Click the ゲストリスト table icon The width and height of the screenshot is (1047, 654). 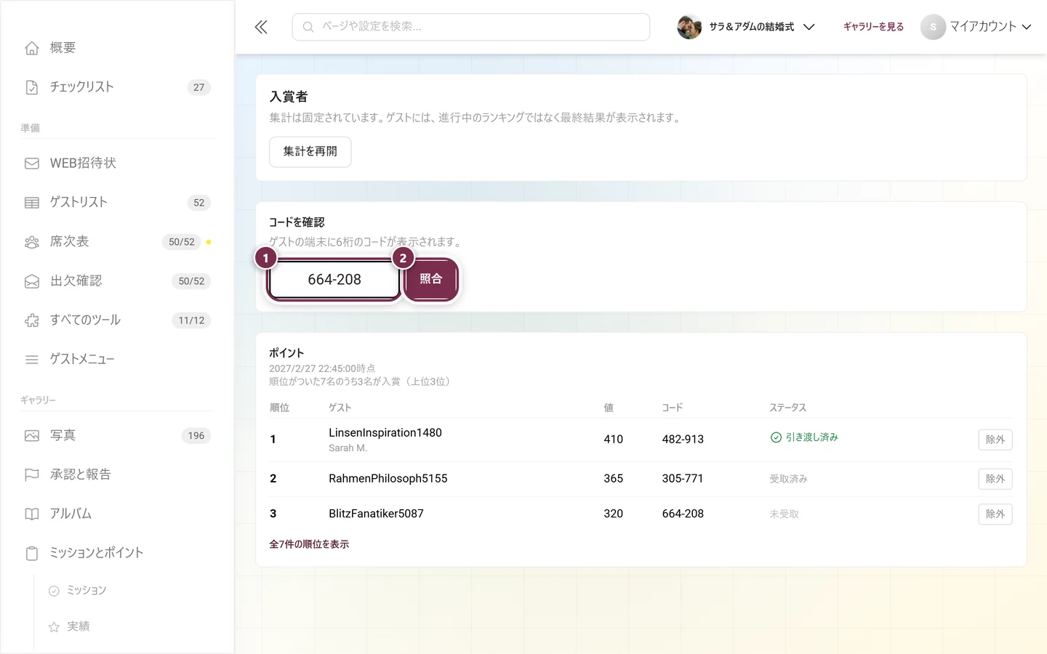click(x=32, y=203)
